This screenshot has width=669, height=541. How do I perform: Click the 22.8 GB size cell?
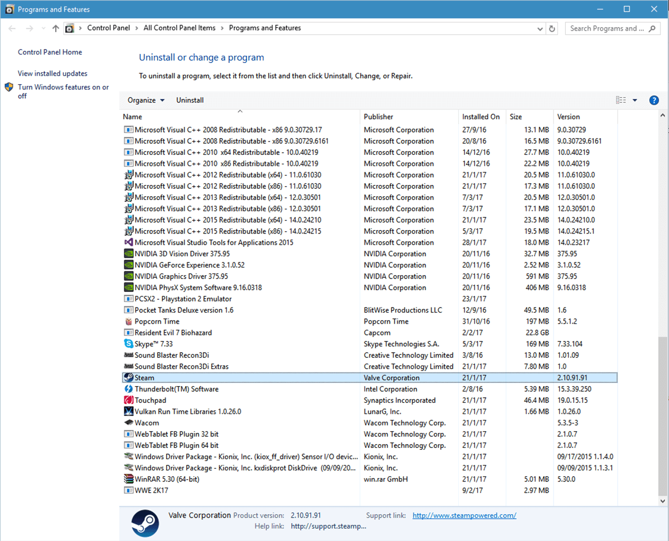(x=537, y=333)
